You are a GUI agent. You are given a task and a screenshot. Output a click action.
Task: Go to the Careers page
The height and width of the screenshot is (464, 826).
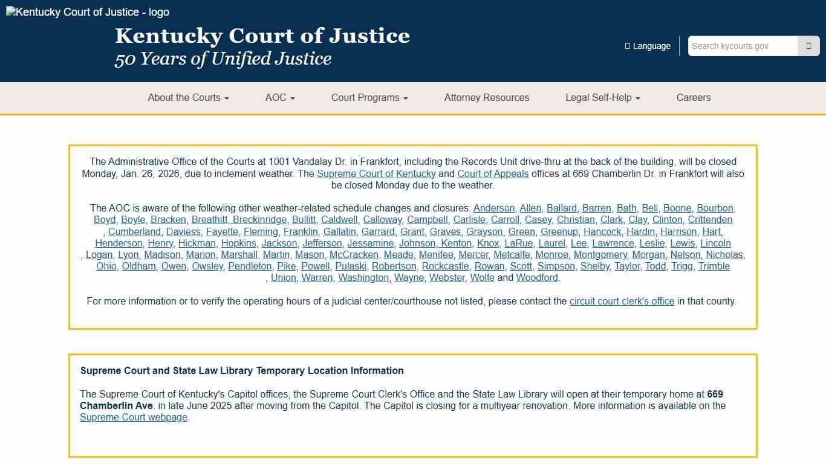[694, 97]
